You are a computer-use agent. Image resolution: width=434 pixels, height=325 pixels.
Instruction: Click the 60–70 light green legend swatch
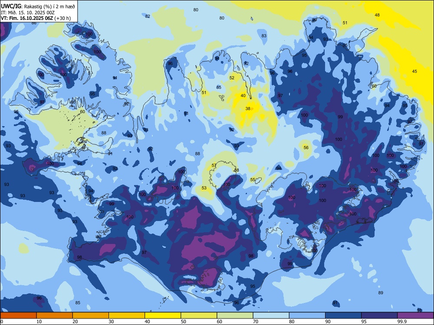coord(235,315)
